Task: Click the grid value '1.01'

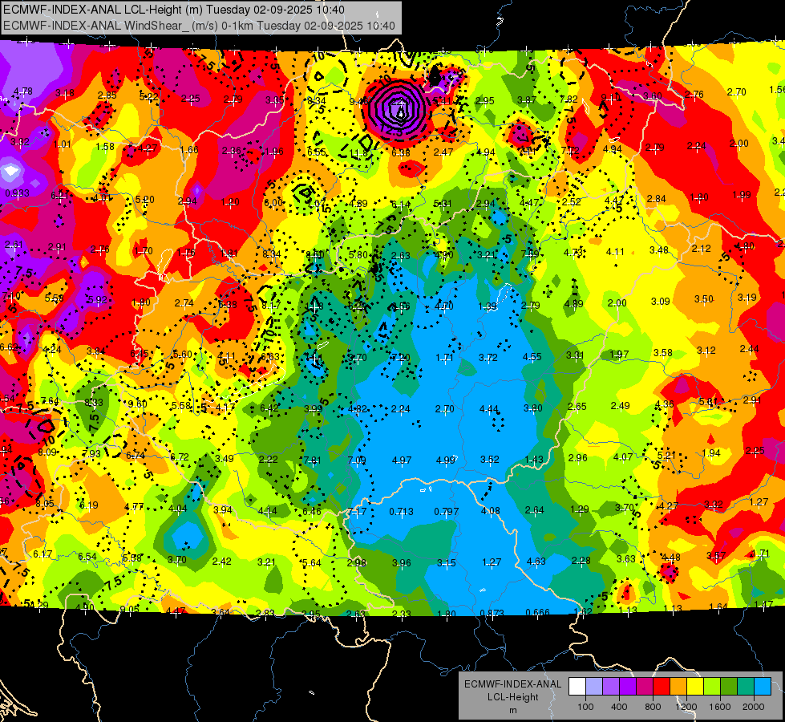Action: click(x=62, y=144)
